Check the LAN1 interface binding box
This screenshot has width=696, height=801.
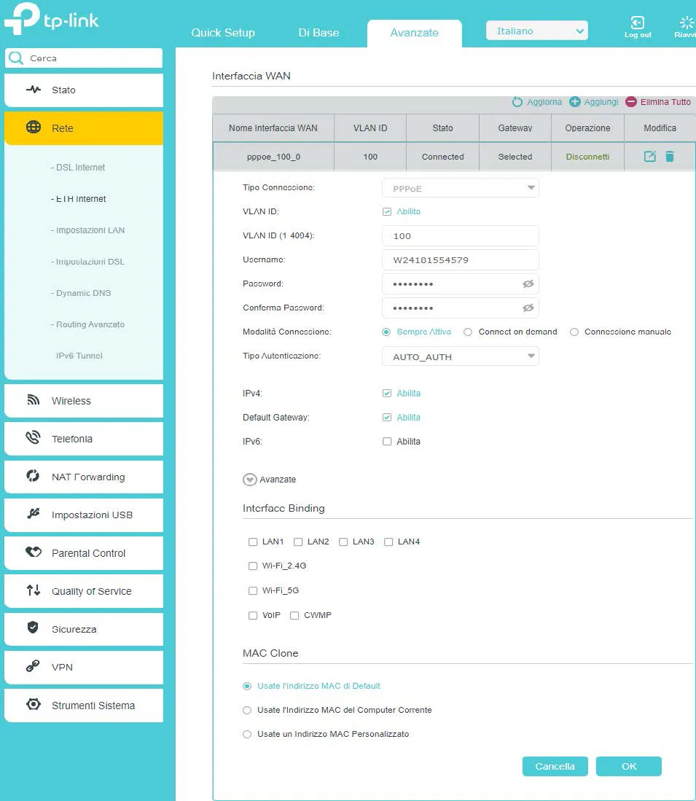(253, 542)
